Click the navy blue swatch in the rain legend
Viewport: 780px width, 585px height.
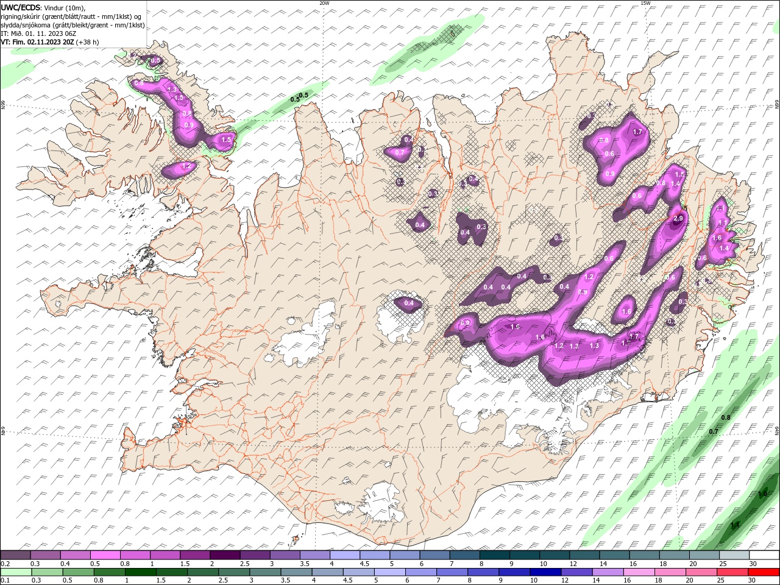click(545, 572)
